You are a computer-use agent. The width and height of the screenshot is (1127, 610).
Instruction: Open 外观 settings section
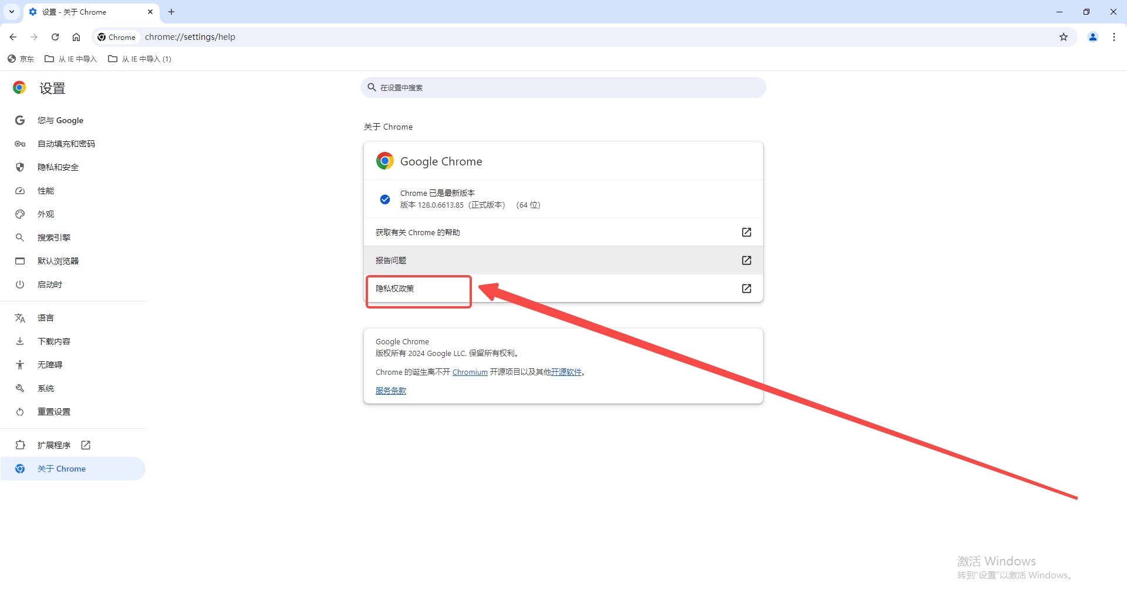73,214
